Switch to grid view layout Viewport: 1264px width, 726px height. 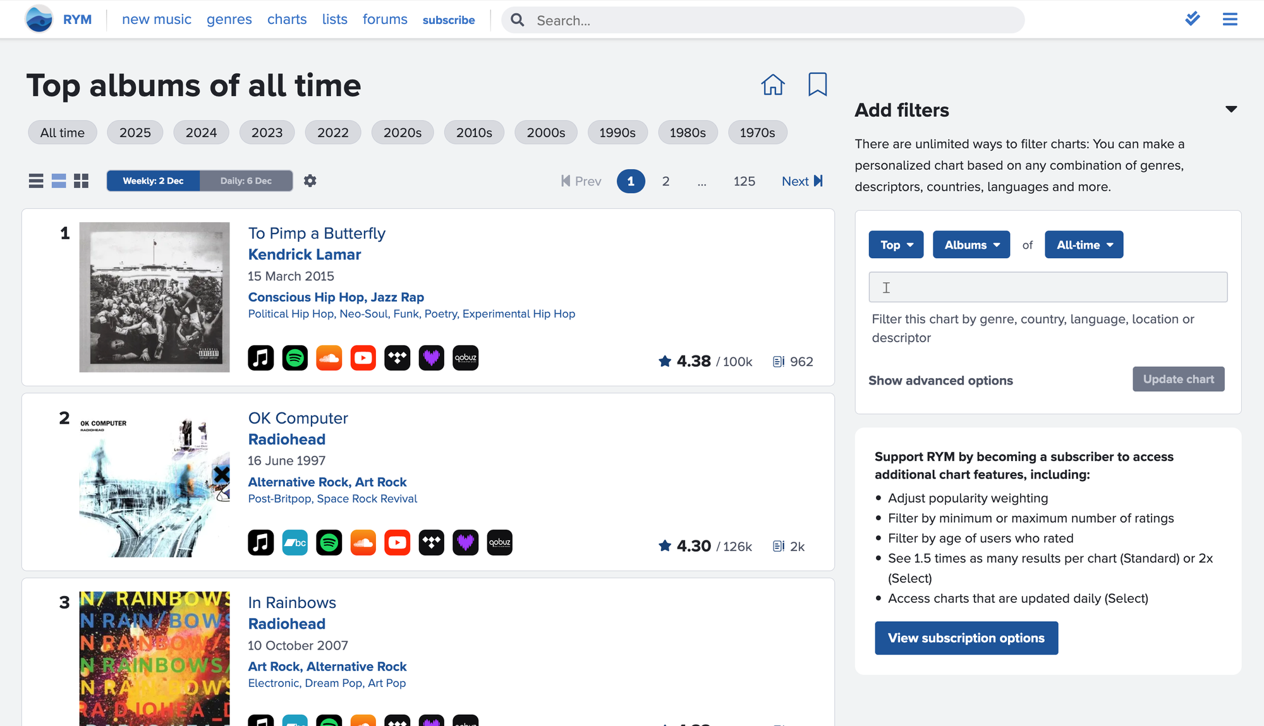pyautogui.click(x=81, y=181)
